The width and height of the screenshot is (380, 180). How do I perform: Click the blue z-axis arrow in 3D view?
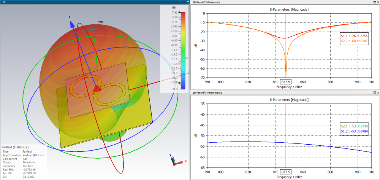tap(72, 24)
